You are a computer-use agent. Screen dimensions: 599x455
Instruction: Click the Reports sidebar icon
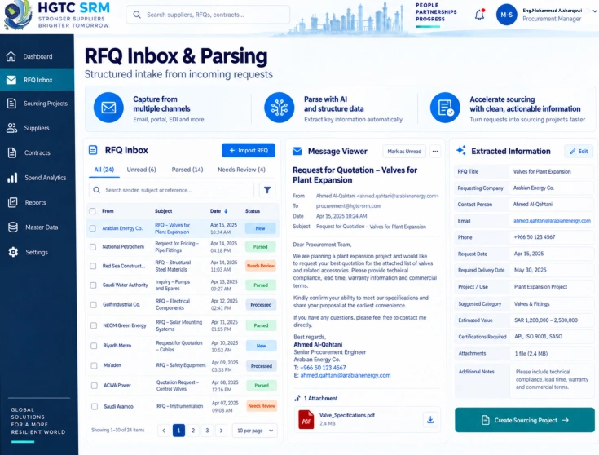click(12, 202)
